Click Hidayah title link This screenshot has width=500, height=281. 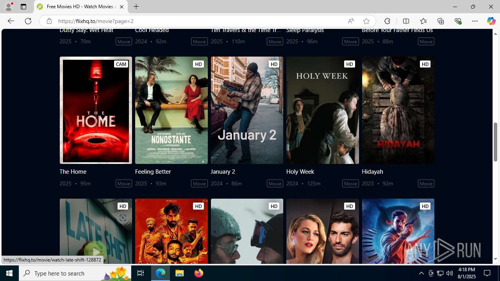[x=372, y=171]
